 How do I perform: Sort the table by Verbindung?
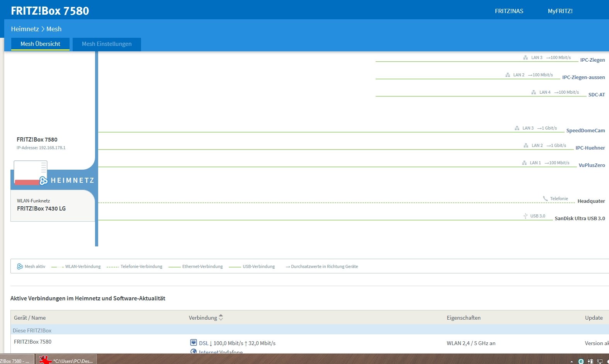pos(206,318)
